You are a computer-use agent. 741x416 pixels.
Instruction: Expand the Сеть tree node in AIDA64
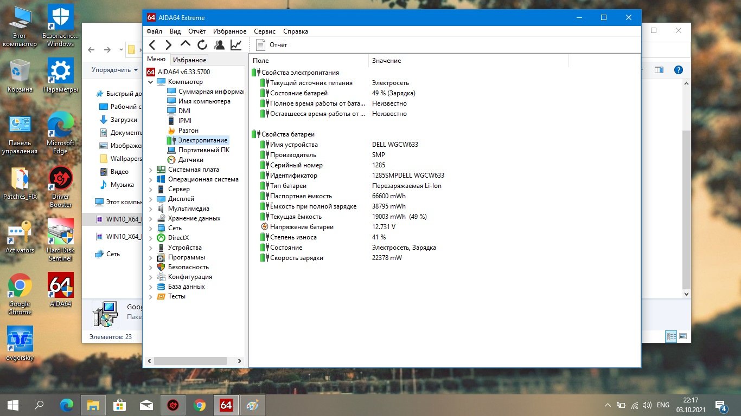(151, 228)
